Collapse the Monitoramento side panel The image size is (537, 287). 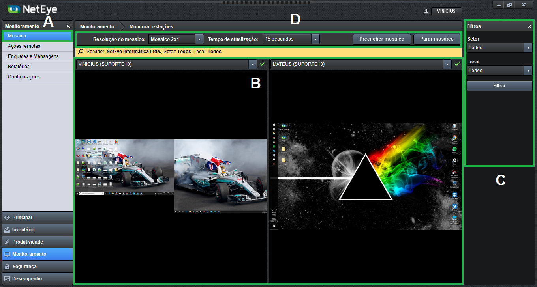[x=68, y=26]
